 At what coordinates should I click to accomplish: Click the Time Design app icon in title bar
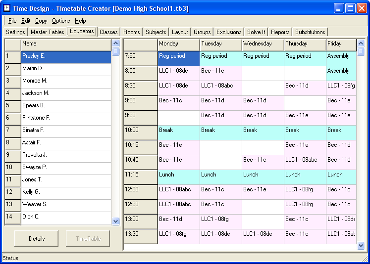tap(7, 8)
